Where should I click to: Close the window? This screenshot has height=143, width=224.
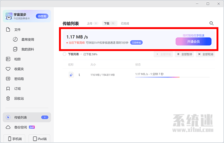click(x=218, y=4)
